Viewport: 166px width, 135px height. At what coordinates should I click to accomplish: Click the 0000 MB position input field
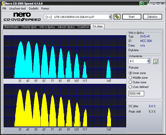[136, 94]
